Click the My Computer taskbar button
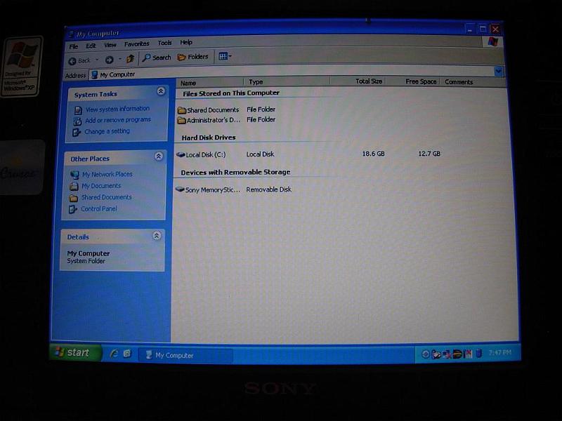 pos(185,355)
